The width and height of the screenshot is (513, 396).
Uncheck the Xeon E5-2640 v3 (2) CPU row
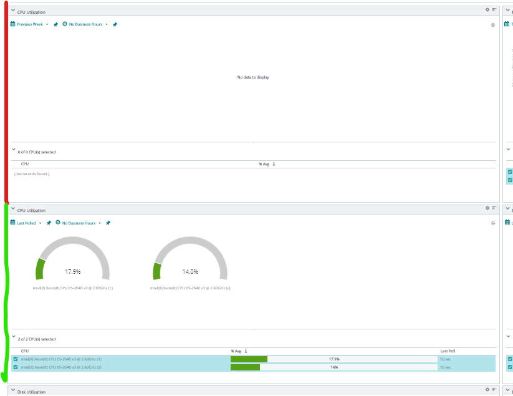point(16,367)
